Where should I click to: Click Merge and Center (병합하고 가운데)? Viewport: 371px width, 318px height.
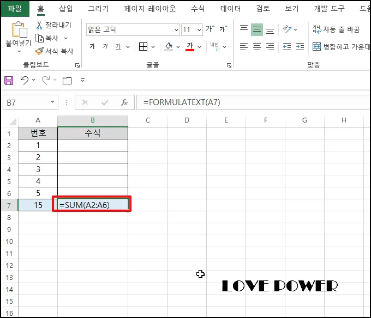[x=341, y=46]
